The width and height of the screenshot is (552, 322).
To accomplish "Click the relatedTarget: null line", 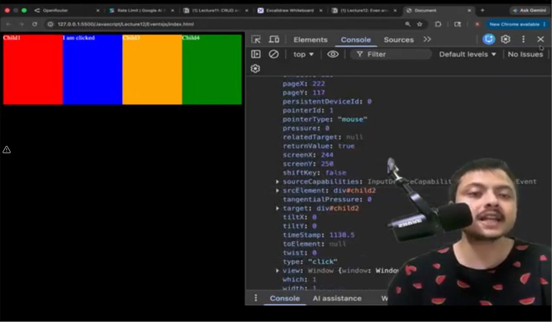I will [x=322, y=137].
